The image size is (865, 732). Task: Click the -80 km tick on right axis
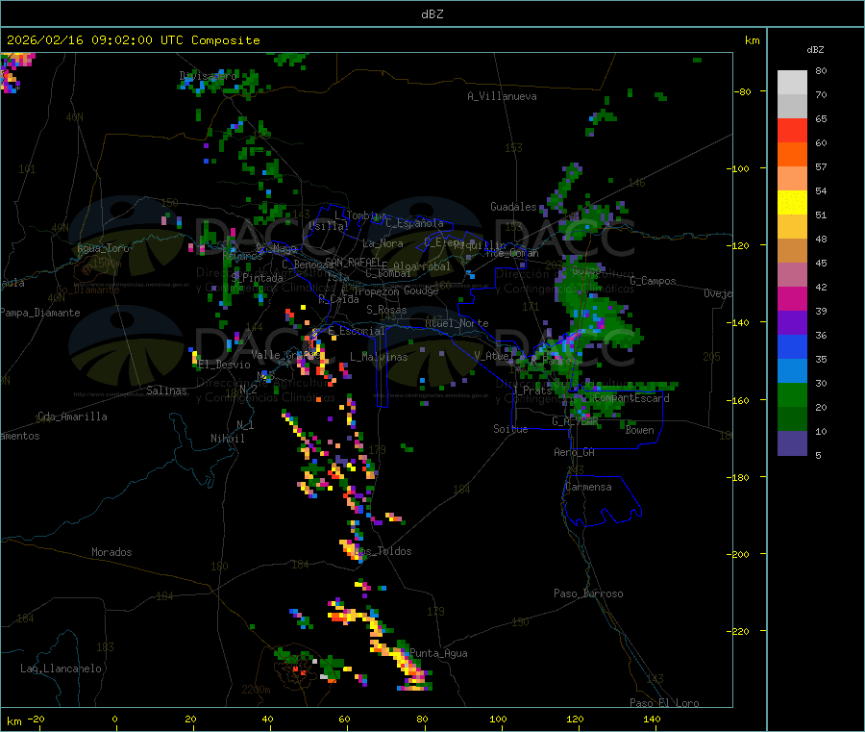tap(743, 91)
